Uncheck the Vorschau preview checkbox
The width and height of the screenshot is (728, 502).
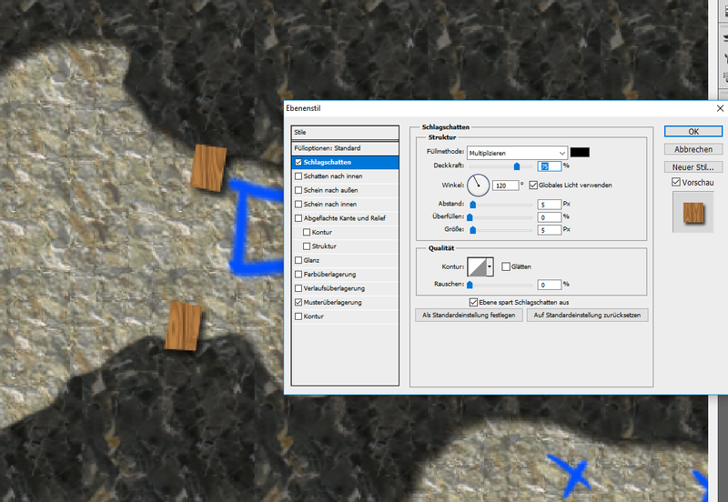click(x=675, y=183)
